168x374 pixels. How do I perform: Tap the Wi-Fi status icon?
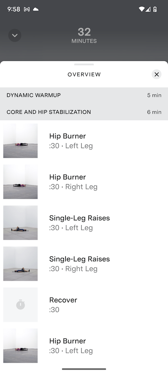(x=141, y=9)
